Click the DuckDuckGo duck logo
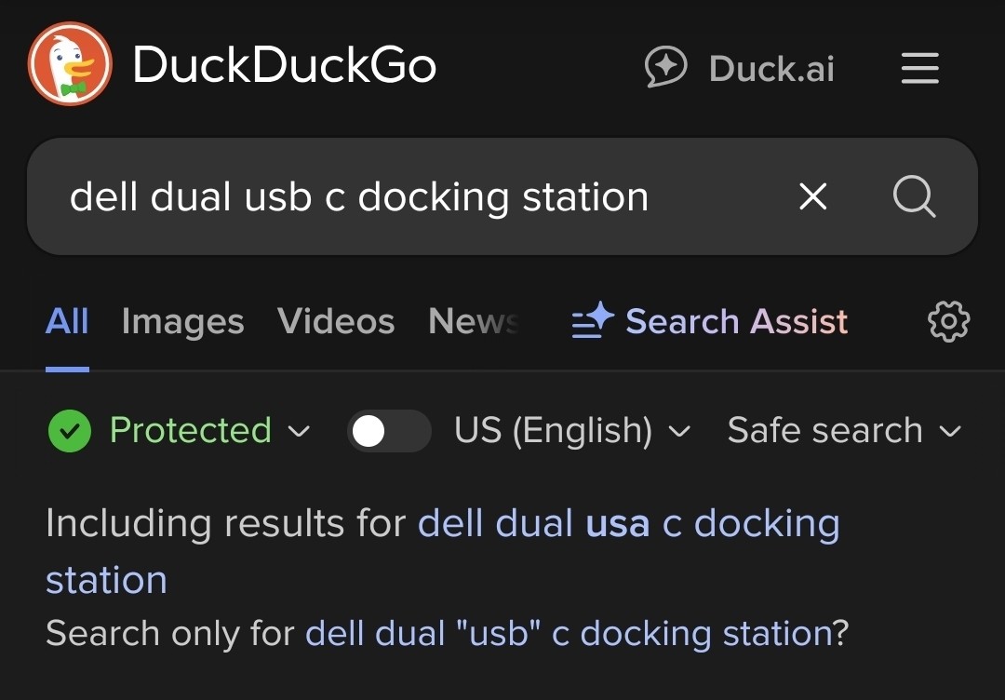1005x700 pixels. click(70, 63)
